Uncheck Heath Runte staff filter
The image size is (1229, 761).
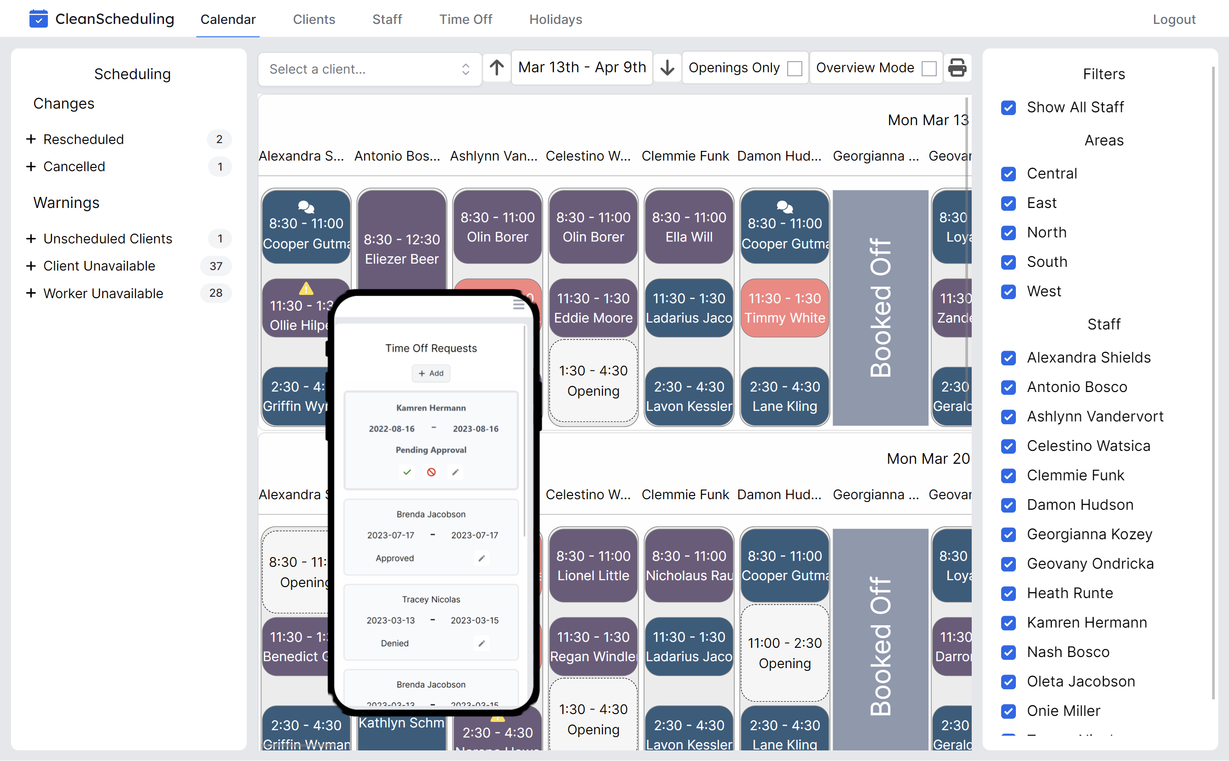(x=1008, y=594)
